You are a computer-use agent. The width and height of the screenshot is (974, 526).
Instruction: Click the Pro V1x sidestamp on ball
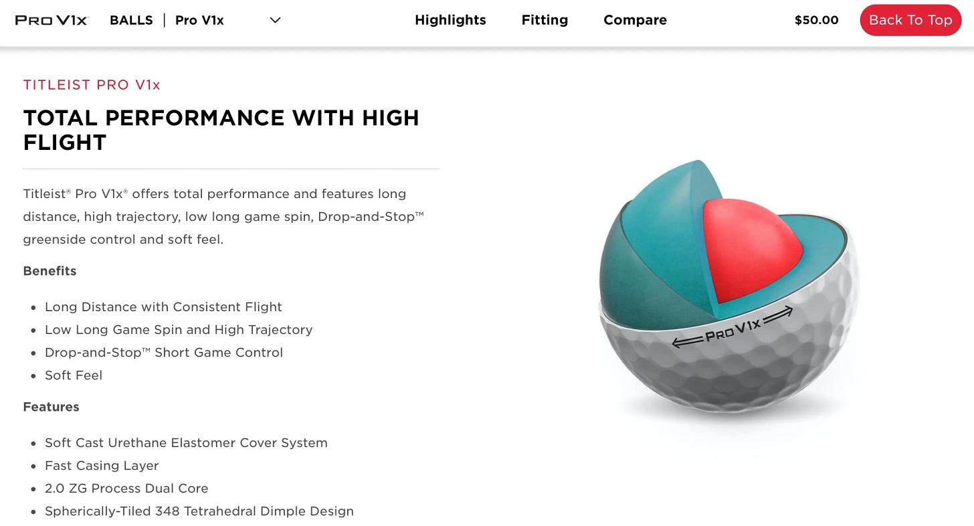pos(733,328)
